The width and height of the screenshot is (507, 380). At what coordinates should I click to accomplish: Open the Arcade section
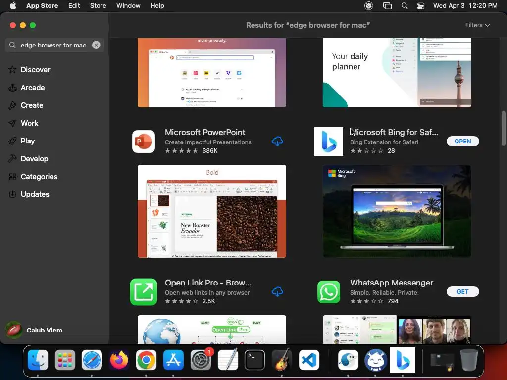click(33, 87)
